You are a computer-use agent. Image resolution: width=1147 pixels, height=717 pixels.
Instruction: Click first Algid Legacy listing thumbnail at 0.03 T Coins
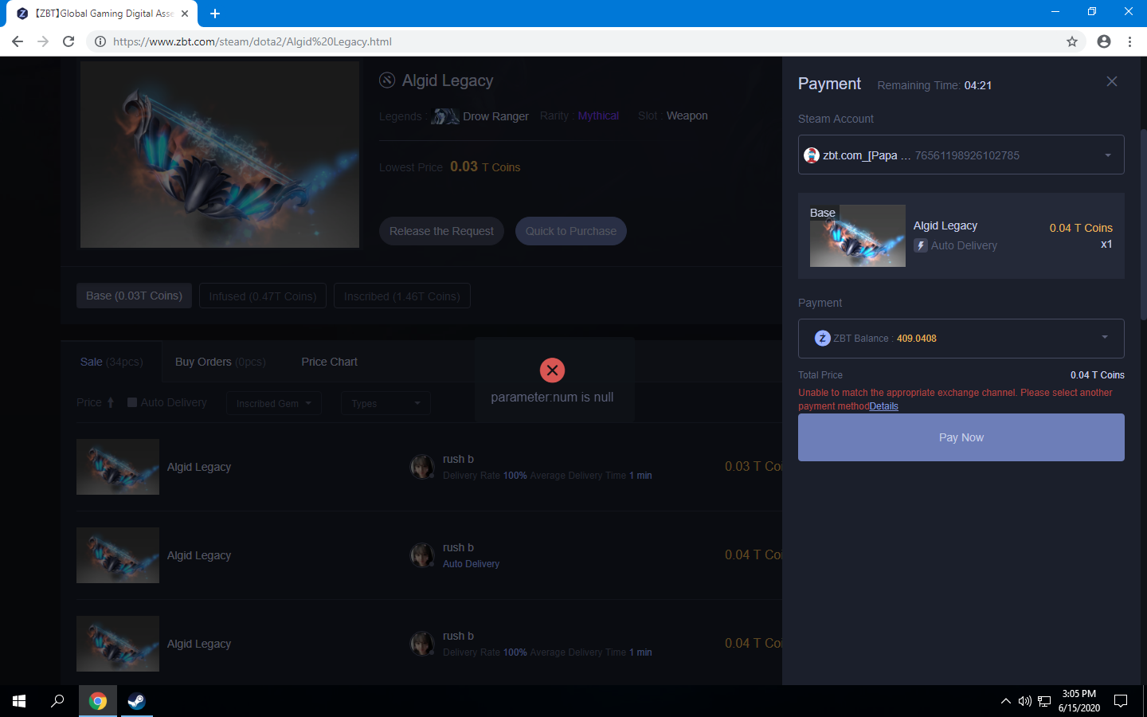118,467
